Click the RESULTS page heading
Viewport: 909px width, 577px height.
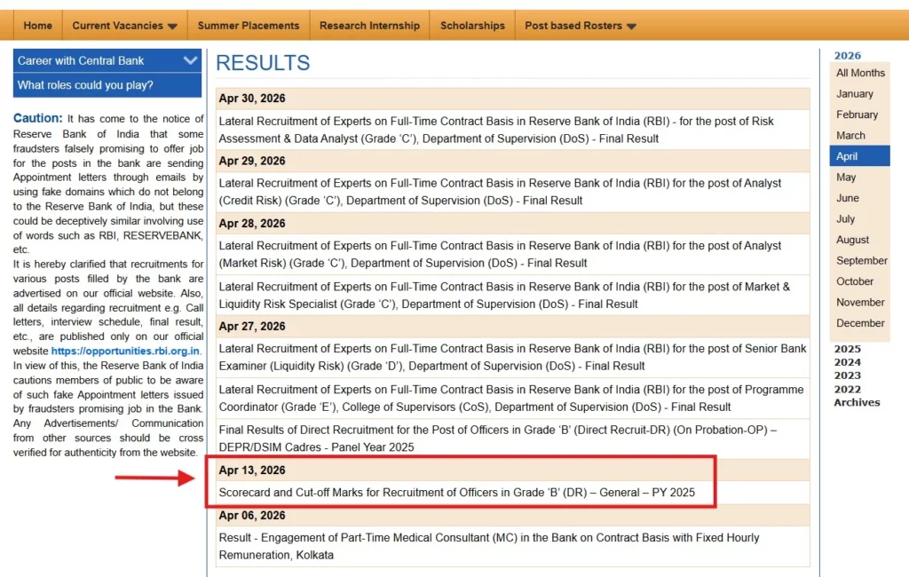pos(263,63)
